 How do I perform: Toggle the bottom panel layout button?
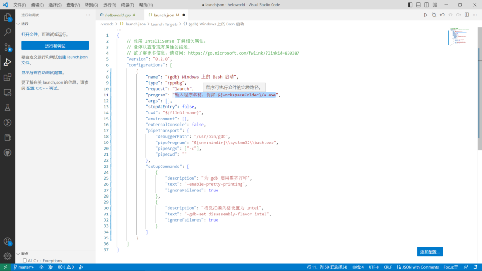(418, 5)
